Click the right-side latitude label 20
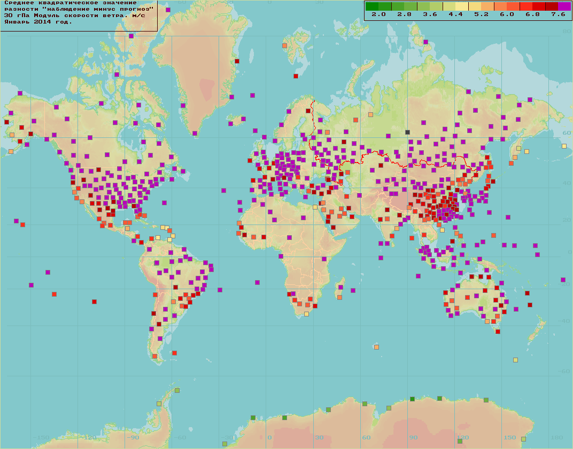Screen dimensions: 573x449 [567, 220]
